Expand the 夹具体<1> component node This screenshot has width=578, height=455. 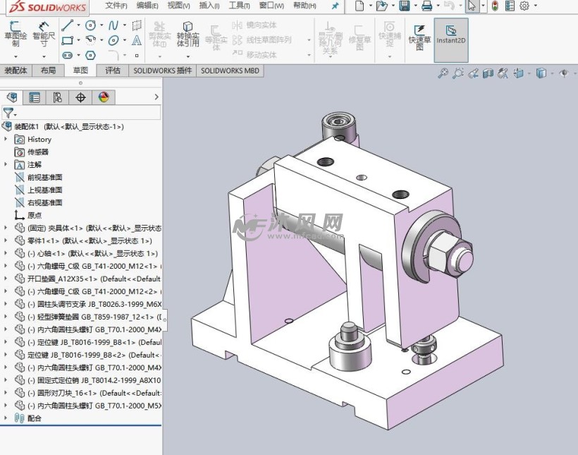[6, 228]
